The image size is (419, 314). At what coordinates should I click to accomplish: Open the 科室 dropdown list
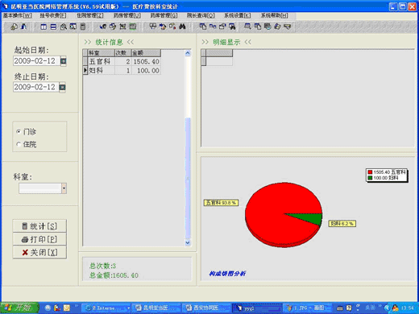coord(64,188)
